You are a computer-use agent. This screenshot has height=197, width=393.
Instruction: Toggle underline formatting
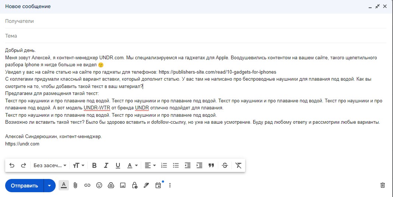pyautogui.click(x=118, y=166)
